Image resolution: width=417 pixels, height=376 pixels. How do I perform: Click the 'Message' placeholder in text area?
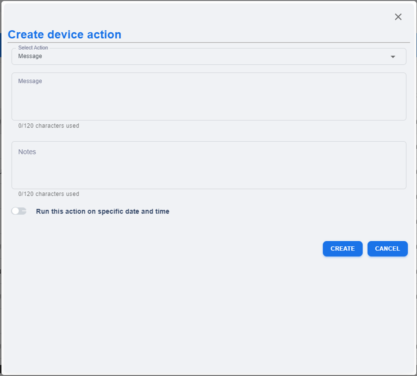pyautogui.click(x=30, y=81)
